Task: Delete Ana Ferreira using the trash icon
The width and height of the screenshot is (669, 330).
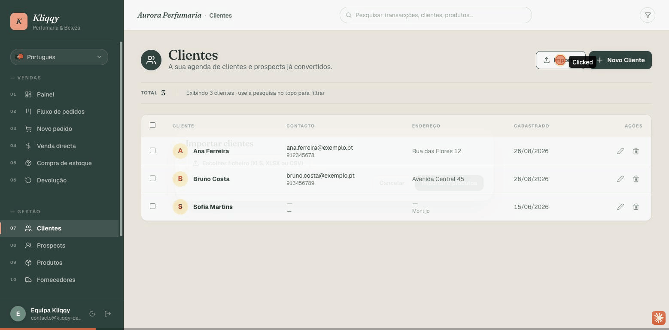Action: coord(636,151)
